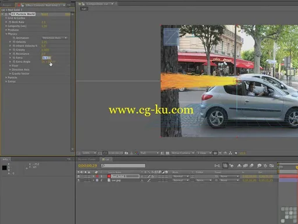Viewport: 298px width, 224px height.
Task: Click the Longevity value 1.00
Action: 44,26
